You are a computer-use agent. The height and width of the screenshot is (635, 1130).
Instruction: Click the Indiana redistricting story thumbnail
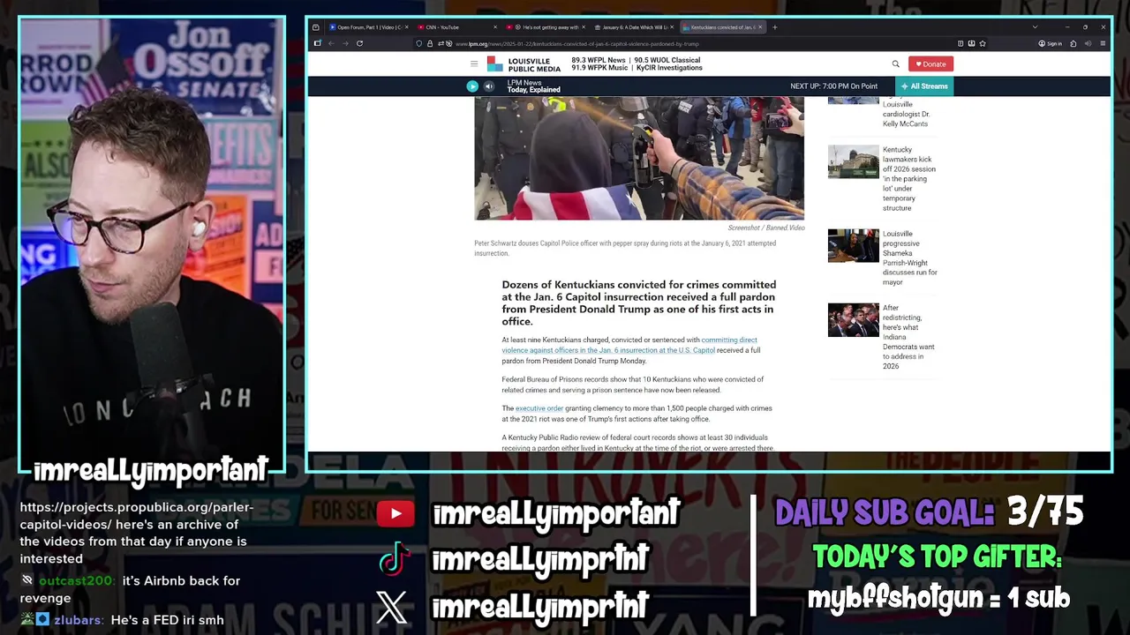(853, 320)
